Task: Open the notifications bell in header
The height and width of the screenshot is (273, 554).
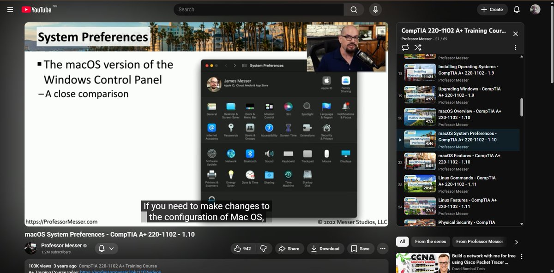Action: pyautogui.click(x=517, y=9)
